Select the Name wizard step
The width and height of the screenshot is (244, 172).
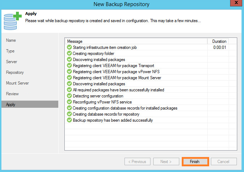pos(11,40)
